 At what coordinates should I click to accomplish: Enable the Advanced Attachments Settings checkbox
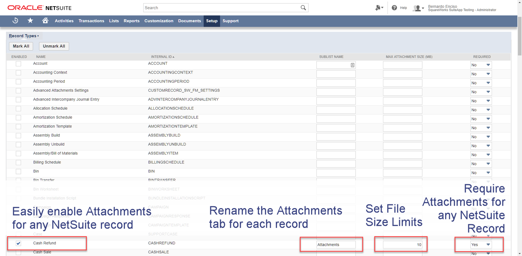click(18, 91)
